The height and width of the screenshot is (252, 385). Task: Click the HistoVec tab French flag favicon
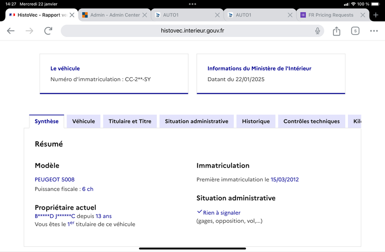coord(12,15)
